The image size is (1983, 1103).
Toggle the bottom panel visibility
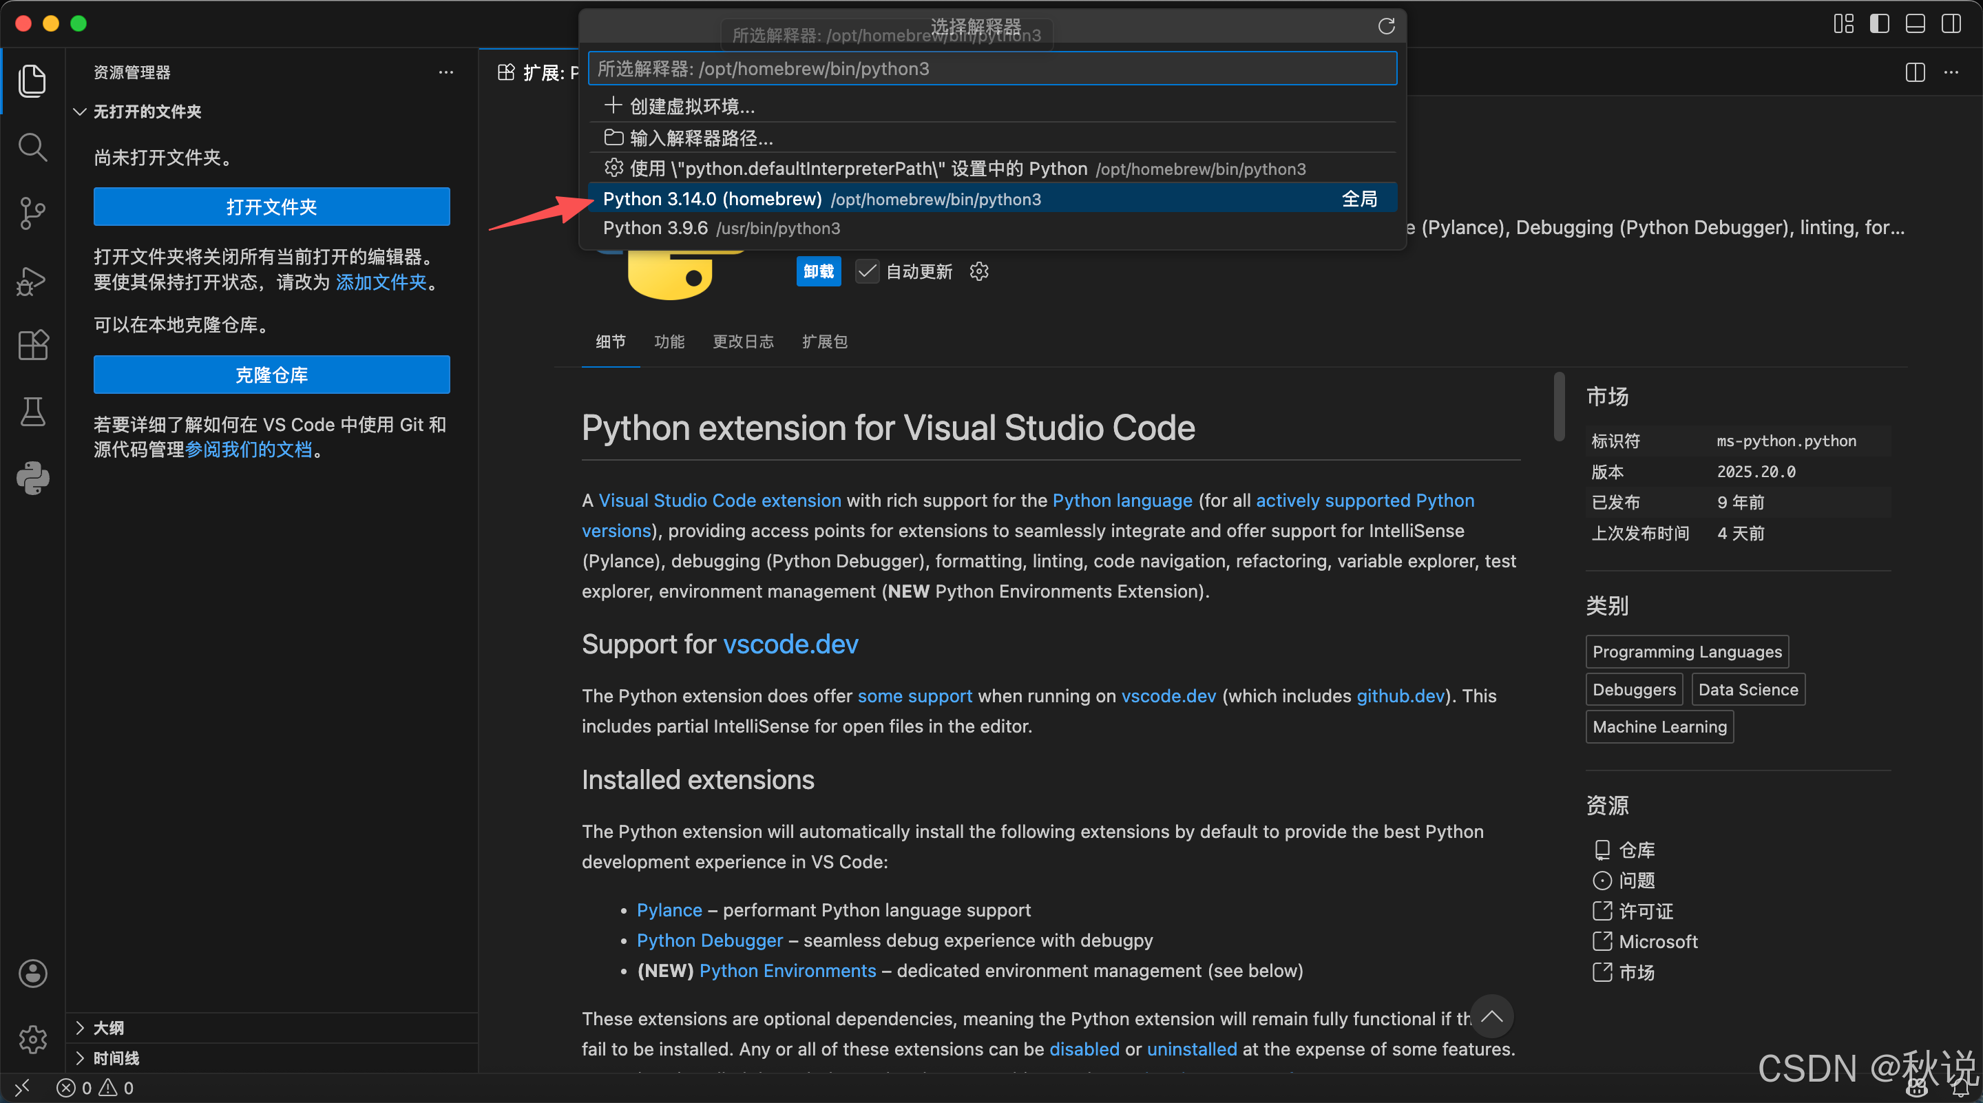coord(1916,24)
